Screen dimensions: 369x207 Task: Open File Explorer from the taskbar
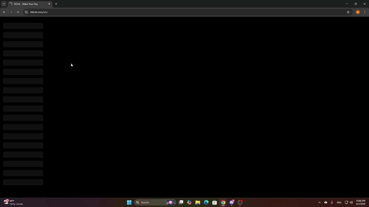click(x=197, y=202)
